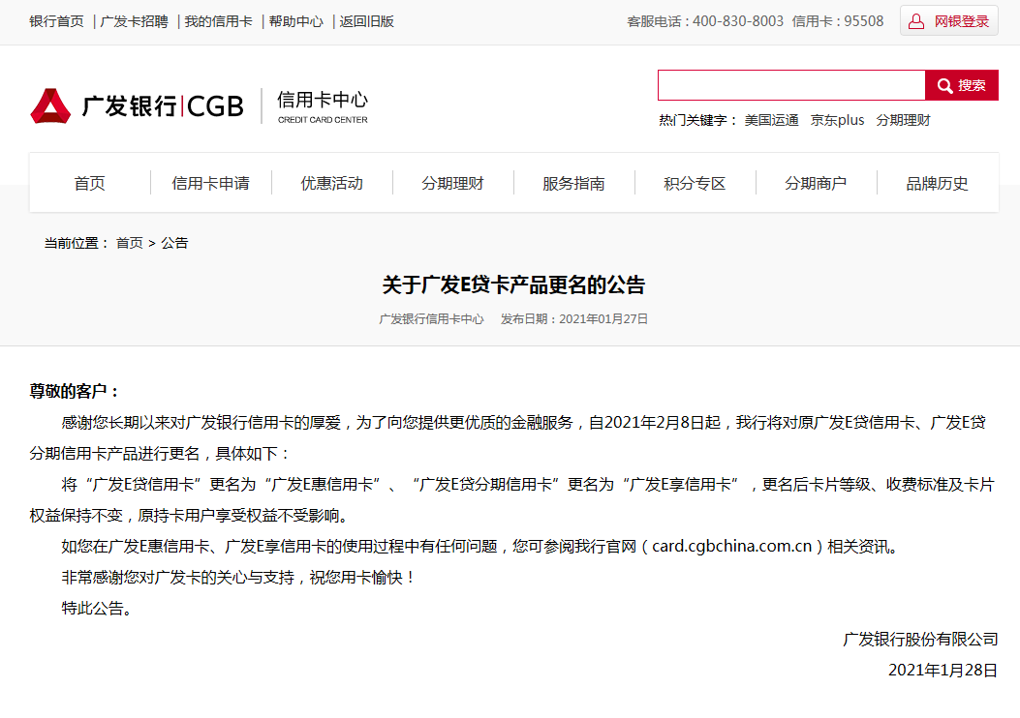Go to 我的信用卡 link
The height and width of the screenshot is (718, 1020).
click(219, 21)
